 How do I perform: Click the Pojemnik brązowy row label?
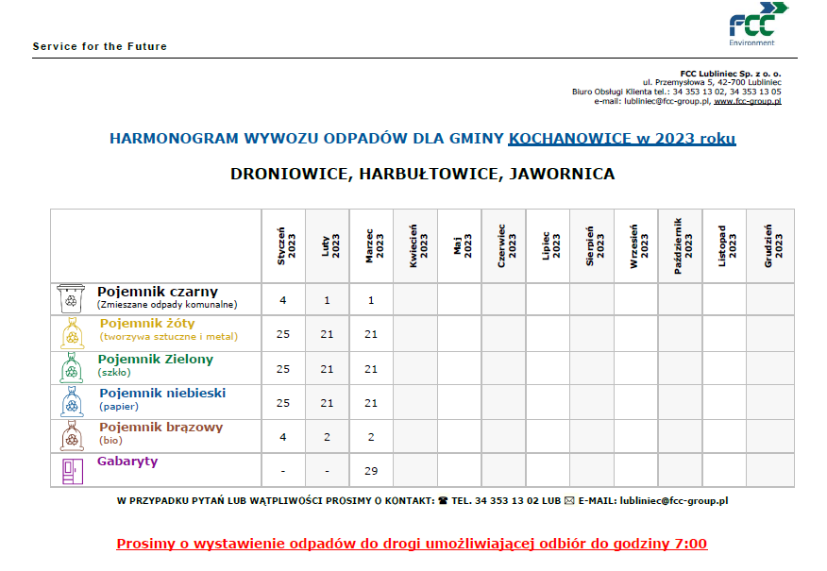(160, 428)
